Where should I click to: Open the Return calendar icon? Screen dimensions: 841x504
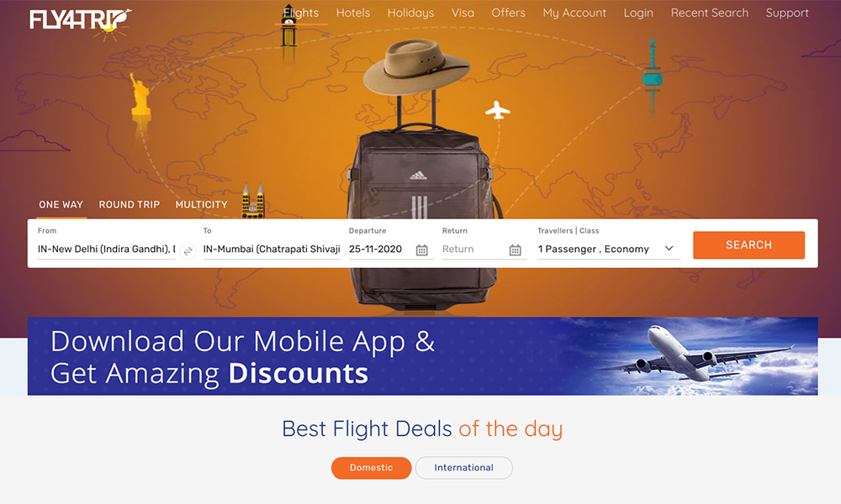516,250
